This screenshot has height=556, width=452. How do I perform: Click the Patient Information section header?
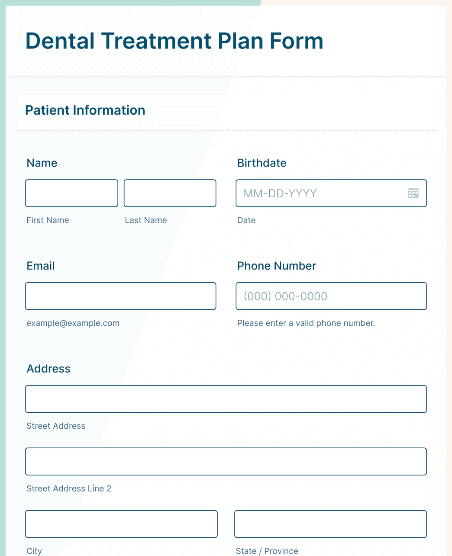[85, 110]
